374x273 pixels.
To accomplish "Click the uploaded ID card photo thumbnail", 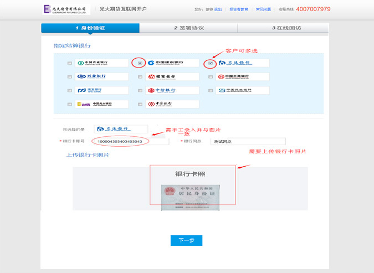I will click(x=190, y=198).
